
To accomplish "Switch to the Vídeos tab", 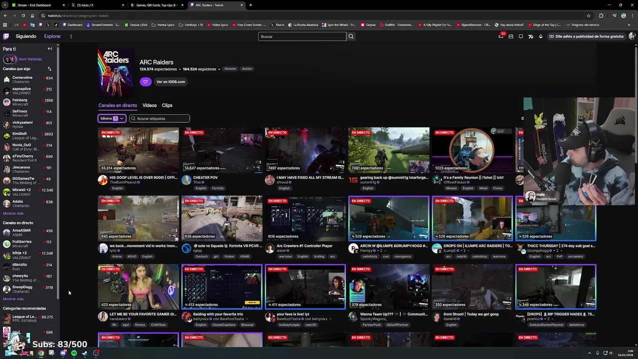I will [x=150, y=106].
